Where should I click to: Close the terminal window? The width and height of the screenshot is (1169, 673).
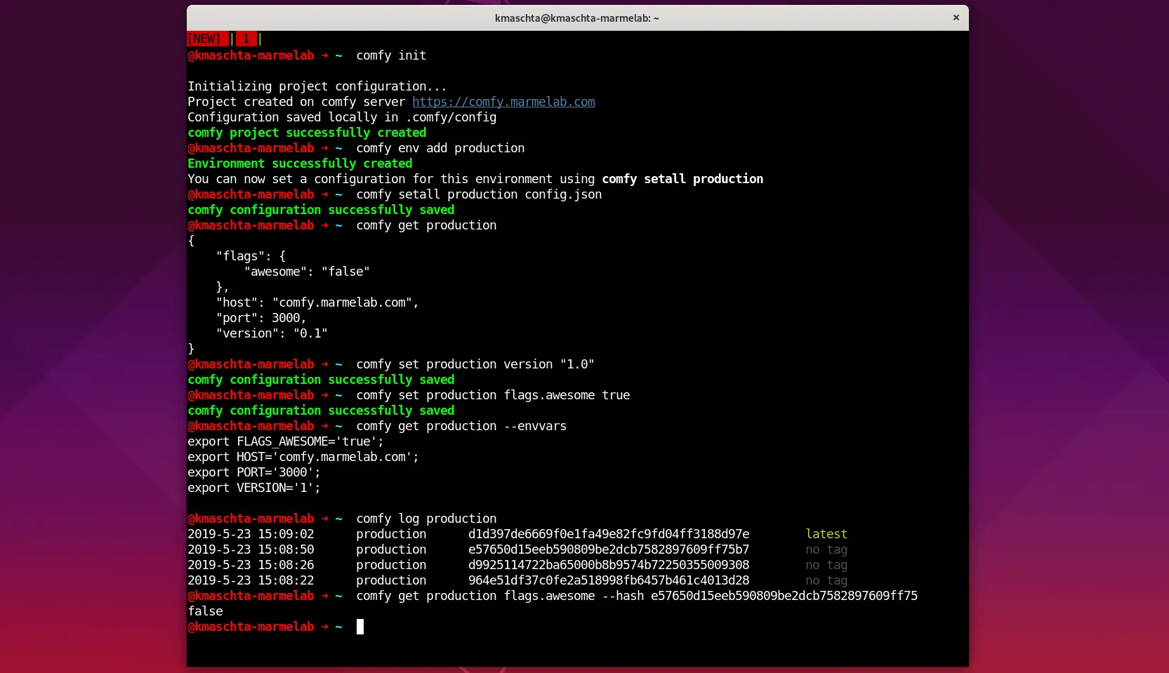click(x=956, y=18)
